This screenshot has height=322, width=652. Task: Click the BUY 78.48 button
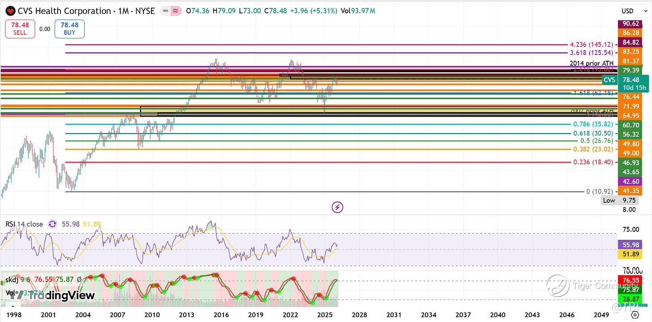[69, 29]
